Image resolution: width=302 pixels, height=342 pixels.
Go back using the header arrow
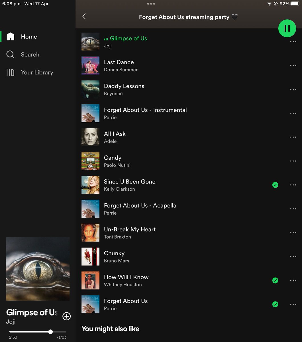84,17
